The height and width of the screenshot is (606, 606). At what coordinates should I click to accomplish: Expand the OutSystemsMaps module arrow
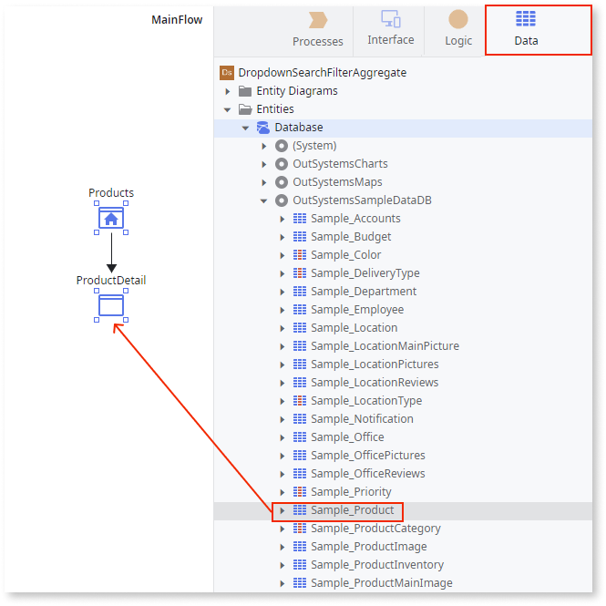(264, 182)
